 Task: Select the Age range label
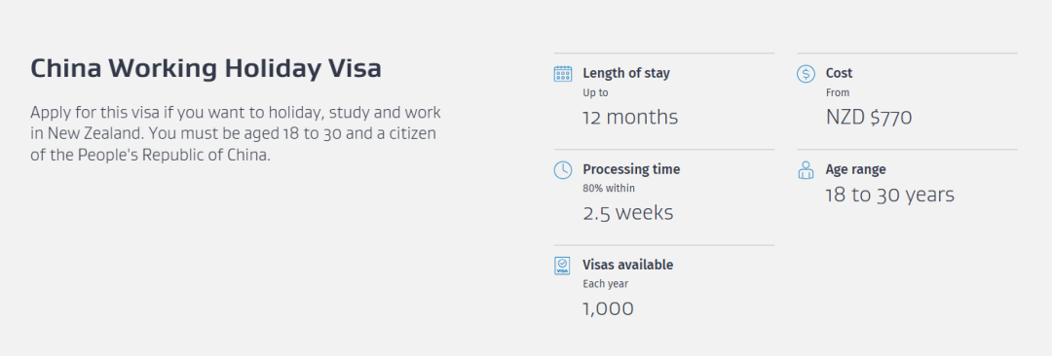[855, 169]
